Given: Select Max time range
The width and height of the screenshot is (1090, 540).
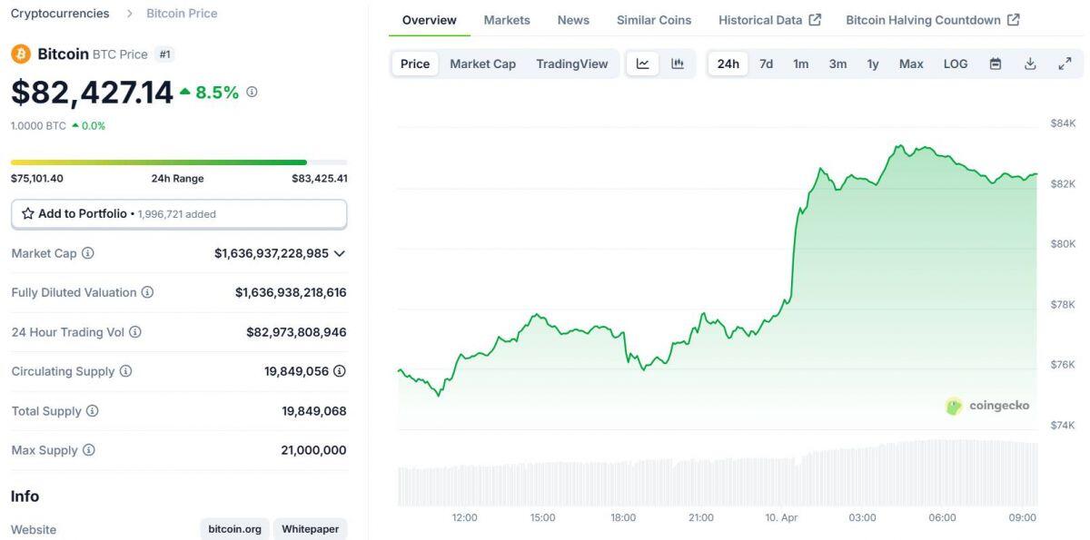Looking at the screenshot, I should click(911, 64).
